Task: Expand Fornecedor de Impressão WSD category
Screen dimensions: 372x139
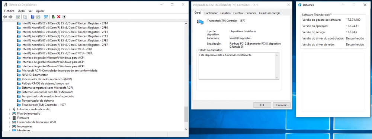Action: pos(10,122)
